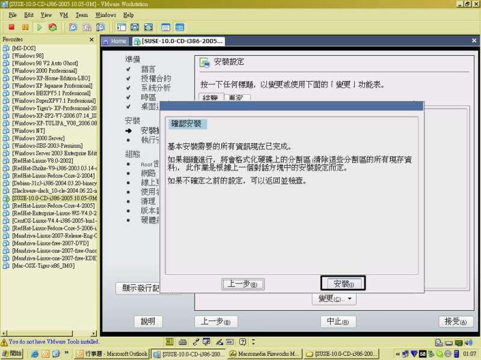Open the Edit menu
Image resolution: width=481 pixels, height=360 pixels.
29,14
